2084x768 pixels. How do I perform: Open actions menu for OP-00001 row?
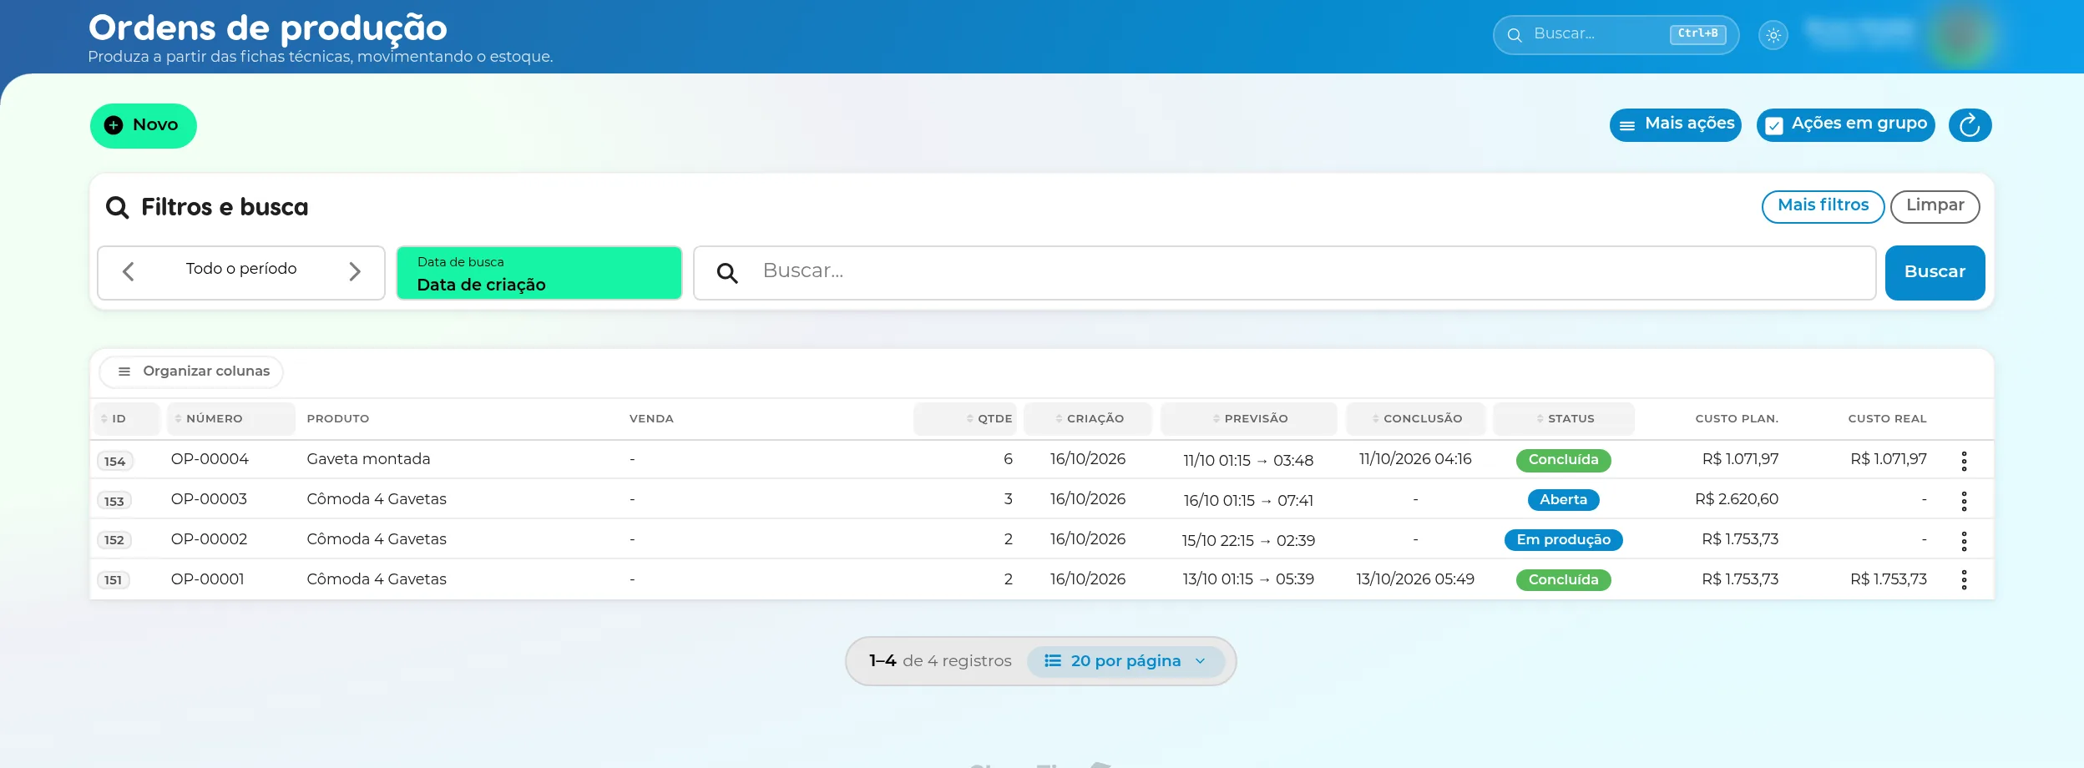pyautogui.click(x=1964, y=580)
